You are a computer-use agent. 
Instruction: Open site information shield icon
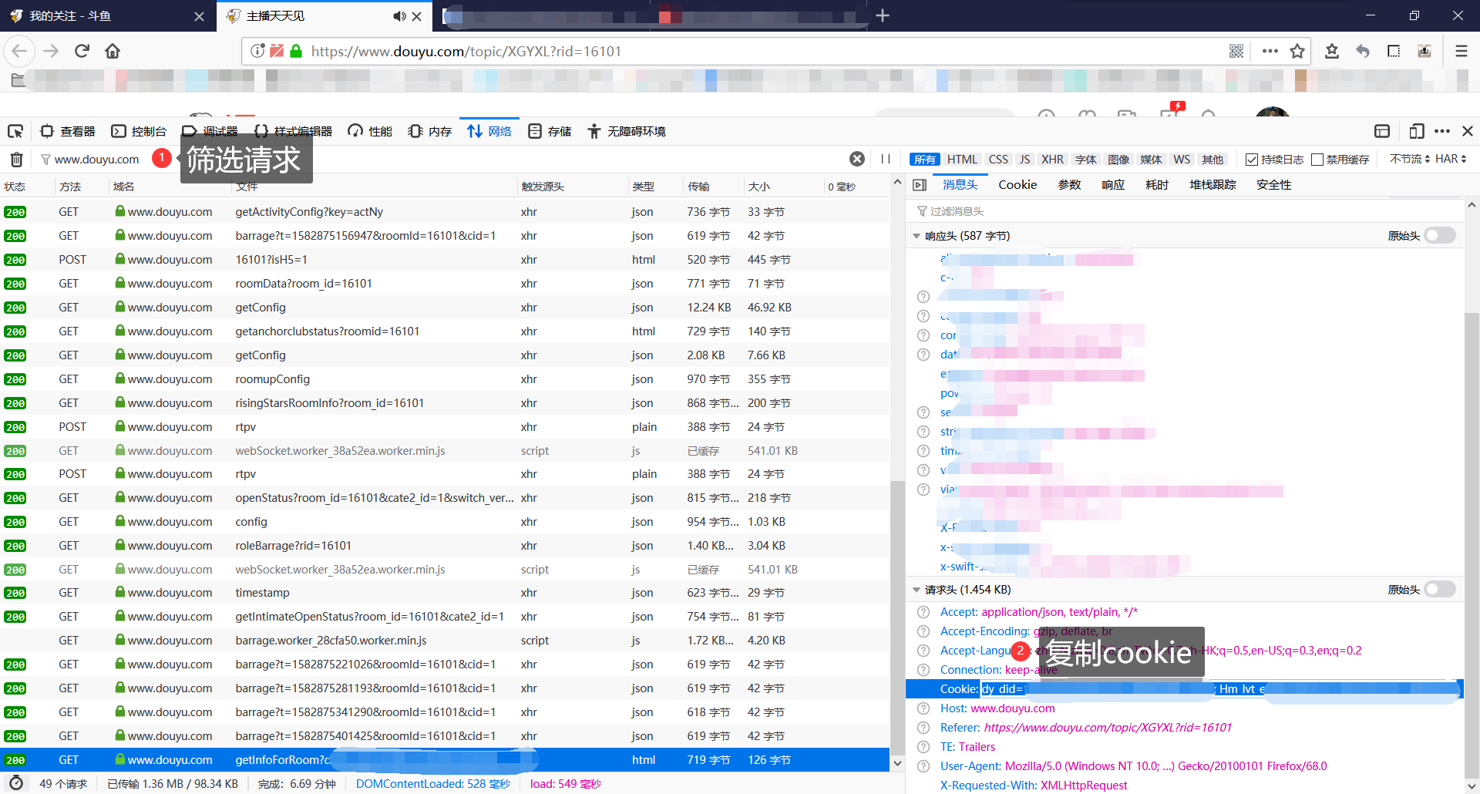coord(258,51)
